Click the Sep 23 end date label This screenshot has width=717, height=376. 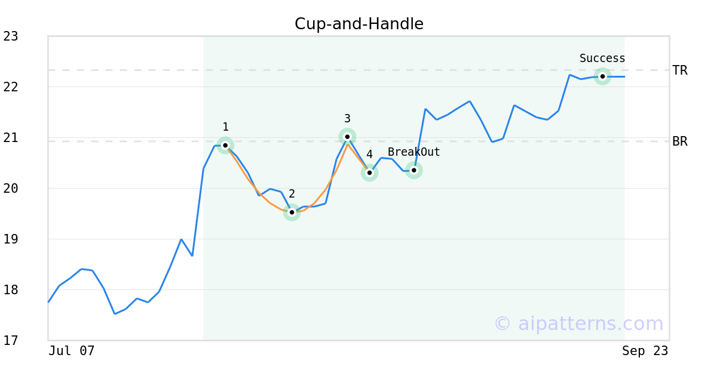645,351
